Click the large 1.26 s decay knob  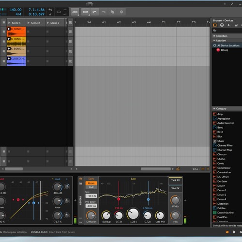133,213
